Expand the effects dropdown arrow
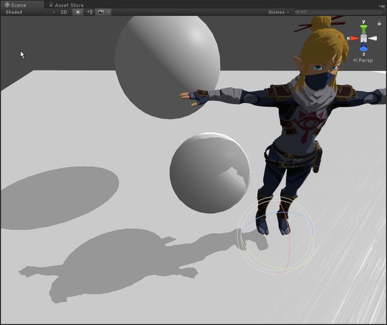Image resolution: width=387 pixels, height=325 pixels. point(108,12)
